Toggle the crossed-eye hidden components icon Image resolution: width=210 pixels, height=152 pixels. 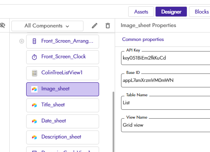(x=3, y=25)
